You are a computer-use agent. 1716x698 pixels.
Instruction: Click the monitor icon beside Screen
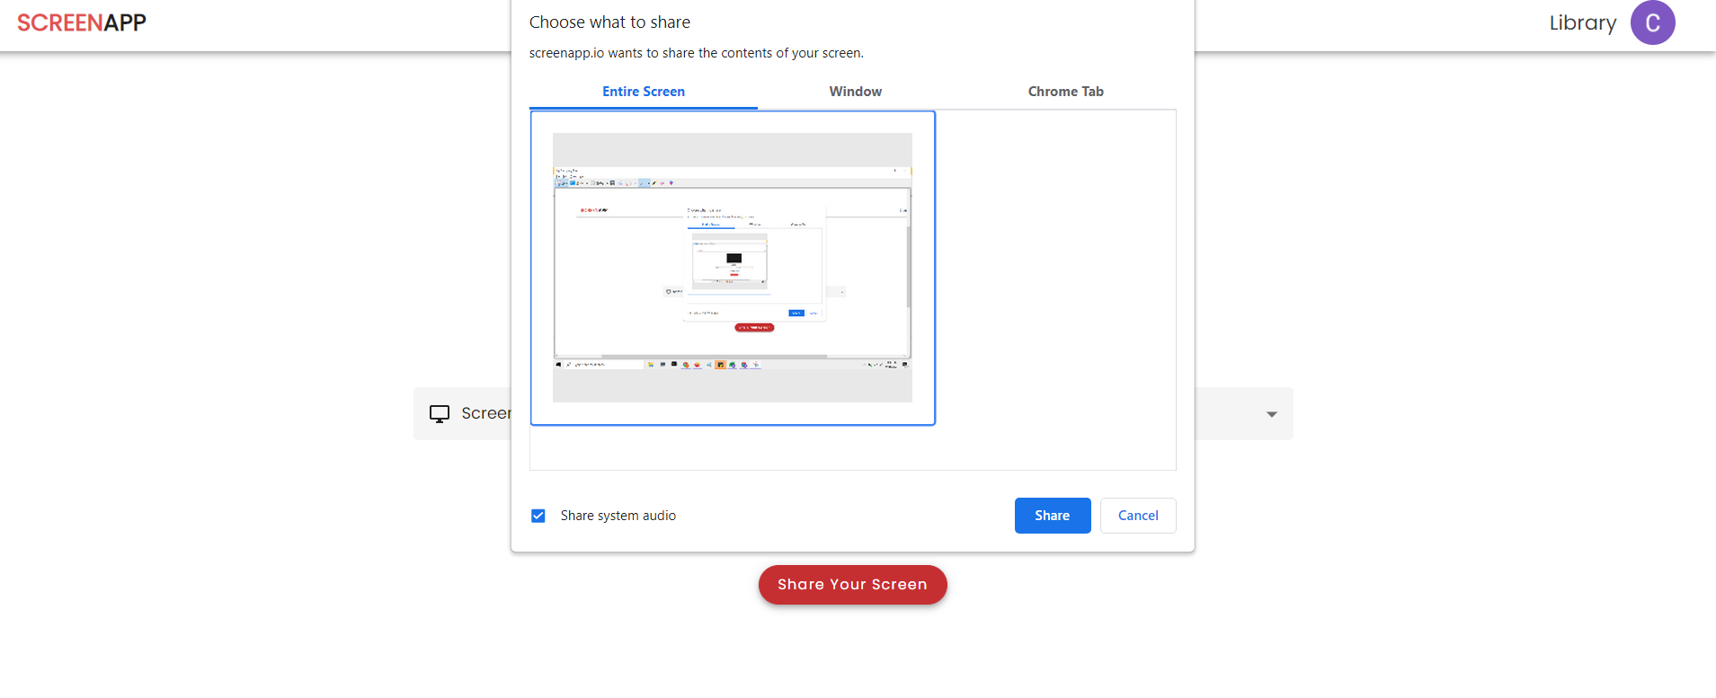pyautogui.click(x=440, y=414)
